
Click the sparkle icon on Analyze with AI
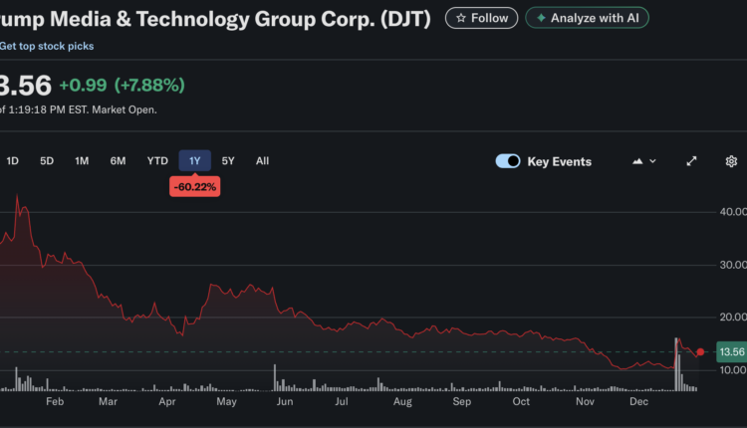[x=541, y=18]
